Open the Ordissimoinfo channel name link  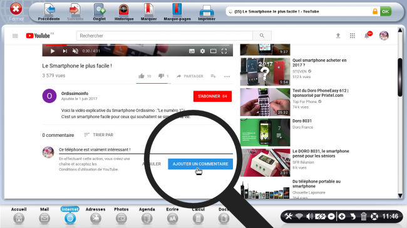pyautogui.click(x=75, y=93)
